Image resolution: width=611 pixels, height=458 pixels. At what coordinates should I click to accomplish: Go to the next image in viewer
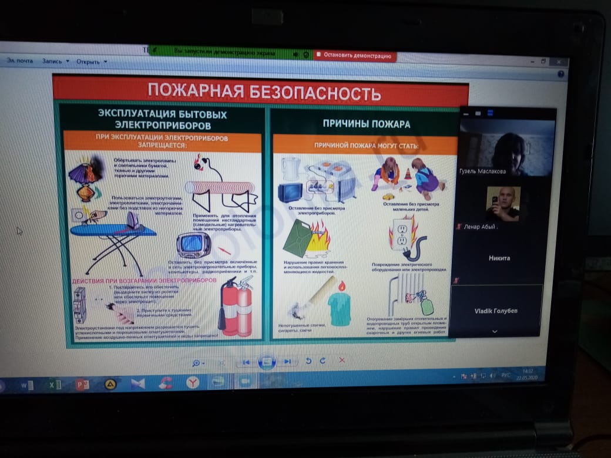click(287, 362)
